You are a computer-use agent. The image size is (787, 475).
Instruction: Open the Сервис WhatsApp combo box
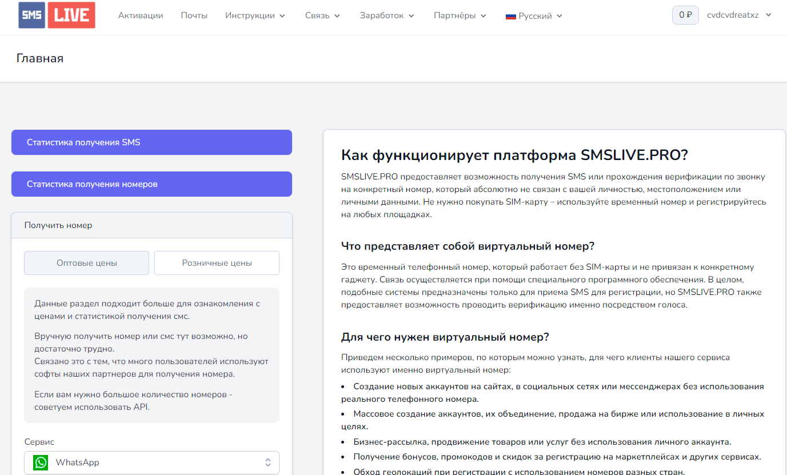[x=151, y=462]
